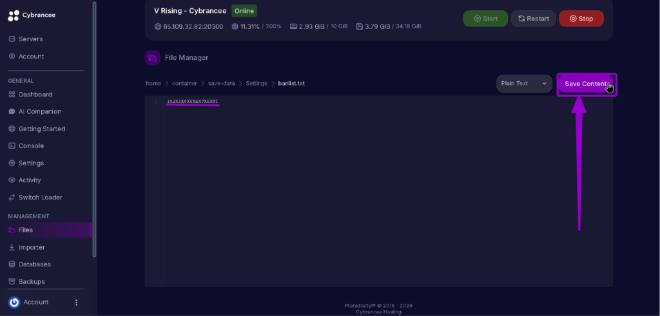Save Content of banlist.txt
660x316 pixels.
tap(586, 84)
